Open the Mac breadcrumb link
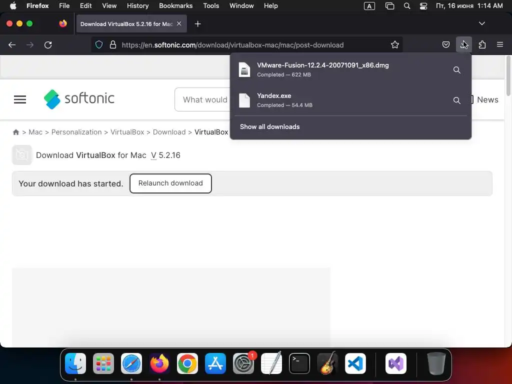Viewport: 512px width, 384px height. point(35,132)
